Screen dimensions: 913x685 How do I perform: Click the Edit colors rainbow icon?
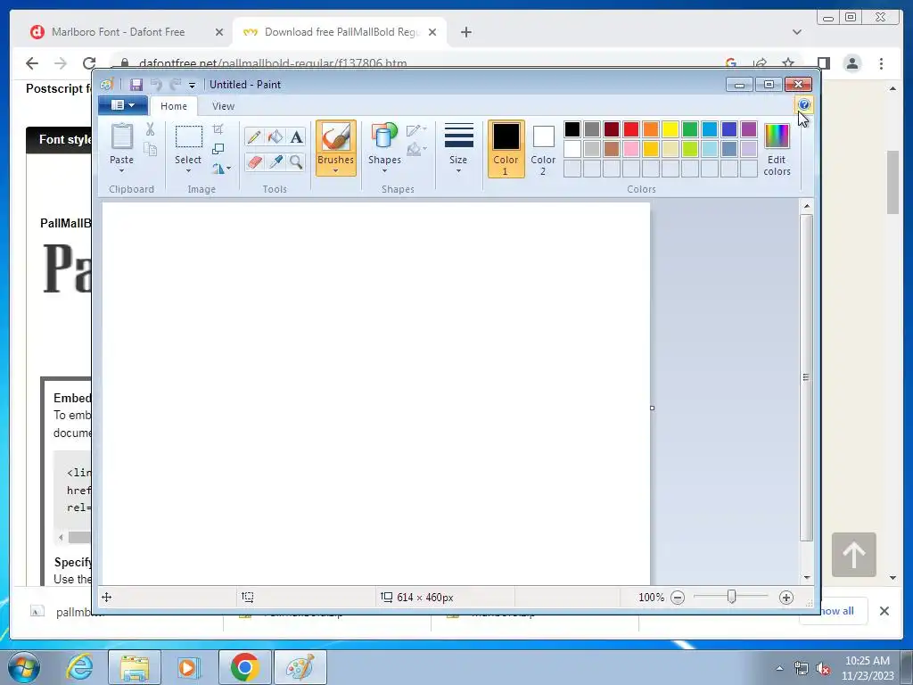click(x=777, y=136)
